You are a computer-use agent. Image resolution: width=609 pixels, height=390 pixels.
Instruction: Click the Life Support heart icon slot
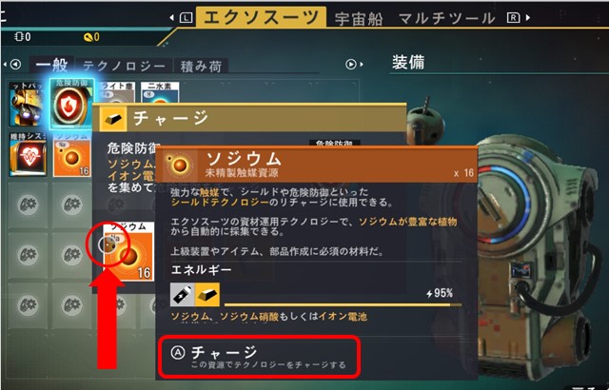[x=28, y=154]
